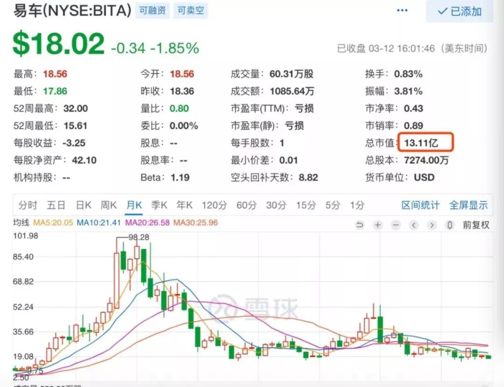Click the 成交额 value 1085.64万

click(292, 91)
